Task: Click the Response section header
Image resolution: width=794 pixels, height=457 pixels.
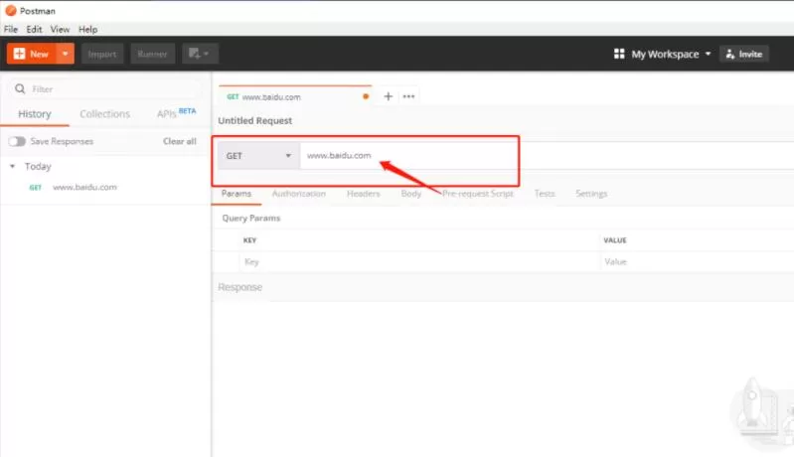Action: point(240,287)
